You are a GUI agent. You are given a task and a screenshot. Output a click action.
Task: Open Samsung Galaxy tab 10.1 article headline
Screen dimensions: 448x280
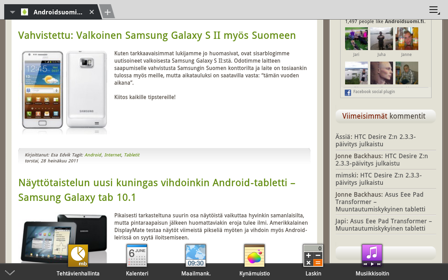click(157, 190)
